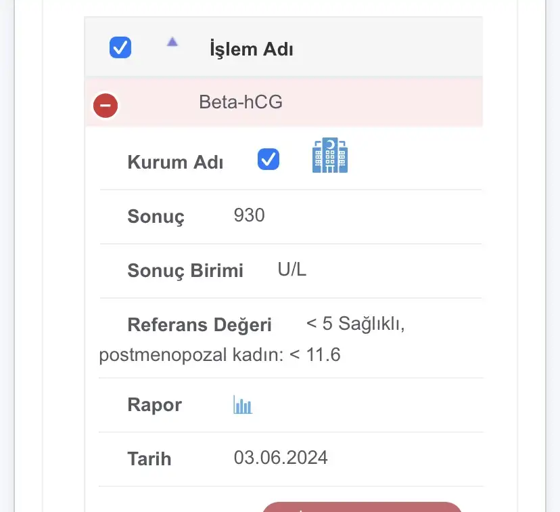Click the U/L unit value

click(292, 270)
